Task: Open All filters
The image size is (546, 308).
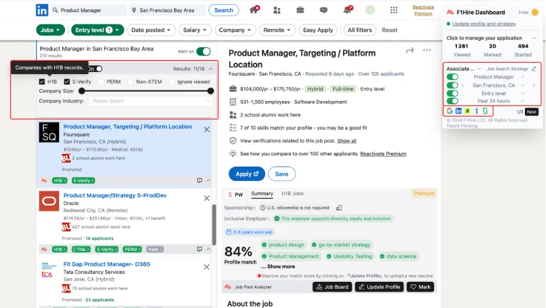Action: [x=359, y=30]
